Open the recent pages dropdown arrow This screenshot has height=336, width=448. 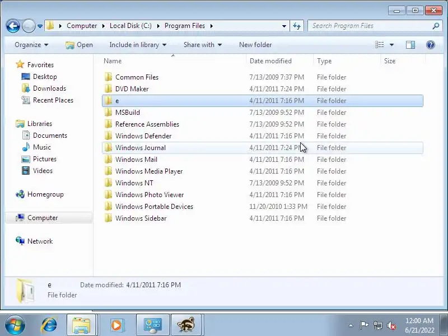(x=40, y=26)
